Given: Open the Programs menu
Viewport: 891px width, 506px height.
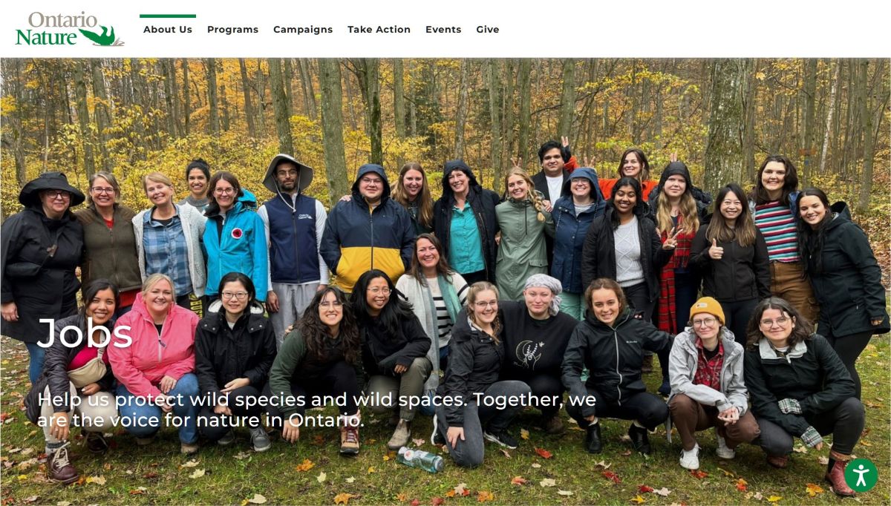Looking at the screenshot, I should [232, 30].
